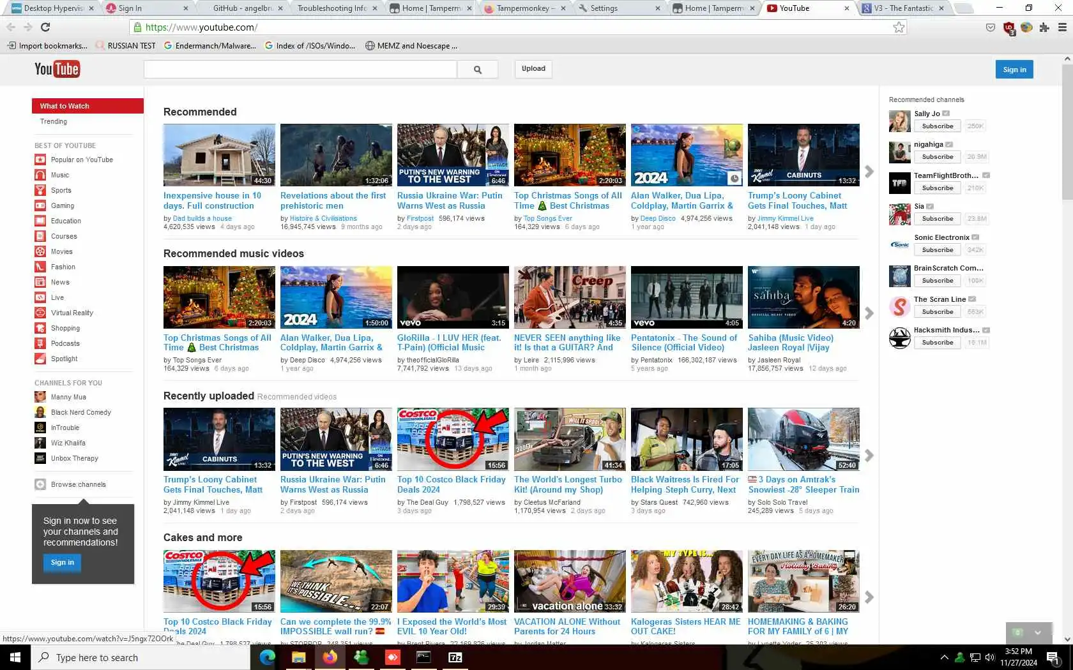Launch 7-Zip from the taskbar

455,657
